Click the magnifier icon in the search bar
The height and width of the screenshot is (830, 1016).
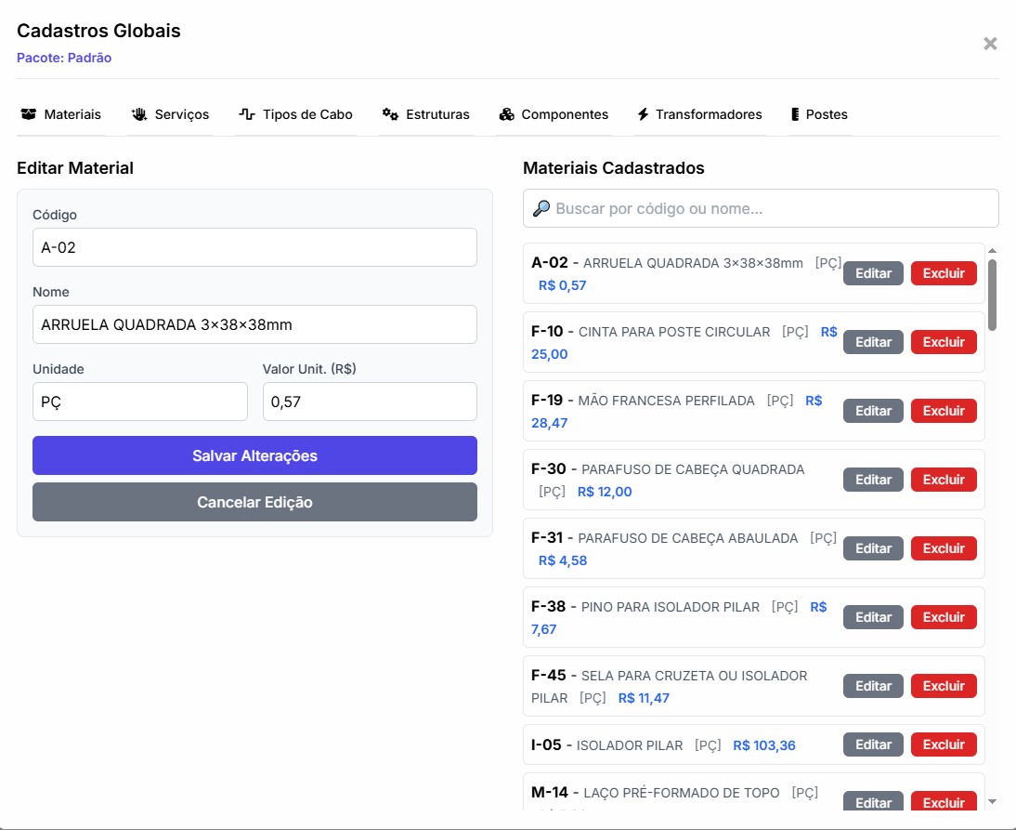pos(541,207)
